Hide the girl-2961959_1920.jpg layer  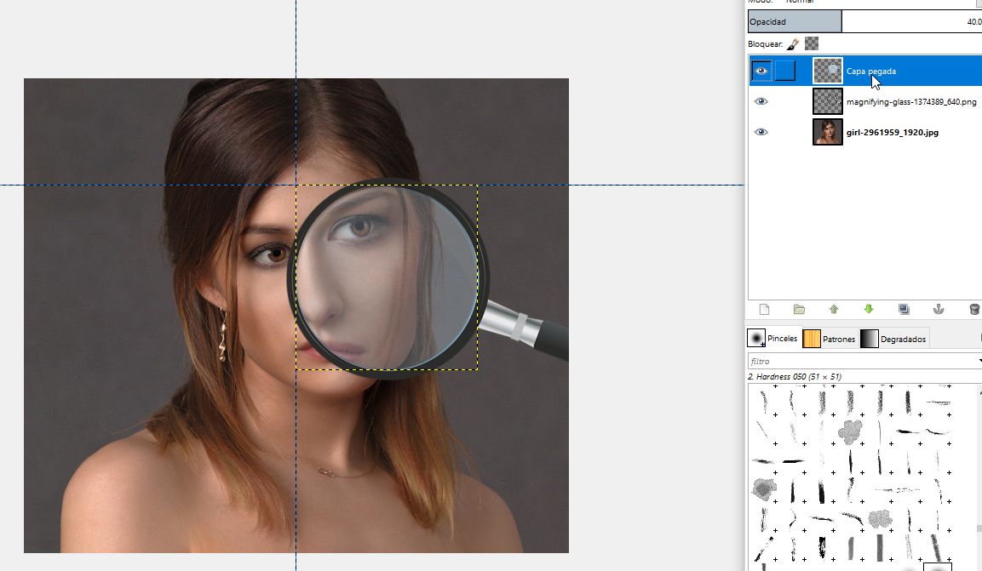761,131
